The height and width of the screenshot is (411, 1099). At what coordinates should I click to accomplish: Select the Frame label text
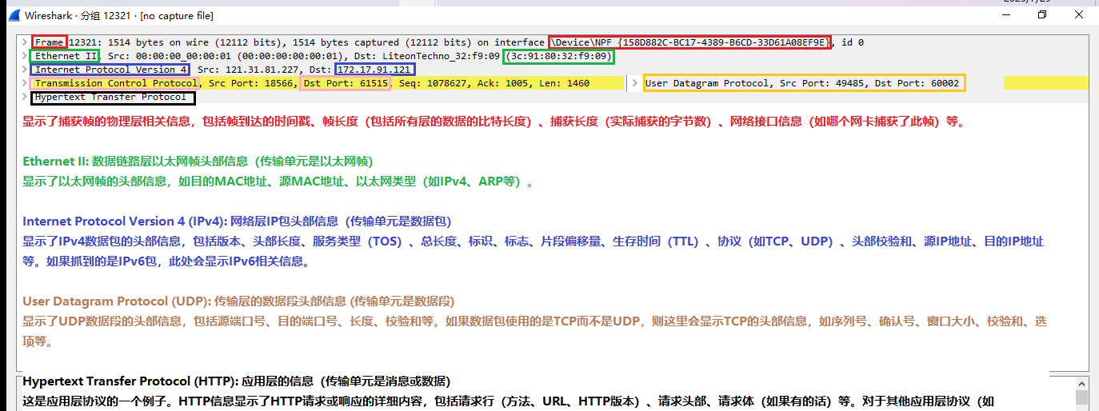pyautogui.click(x=50, y=42)
